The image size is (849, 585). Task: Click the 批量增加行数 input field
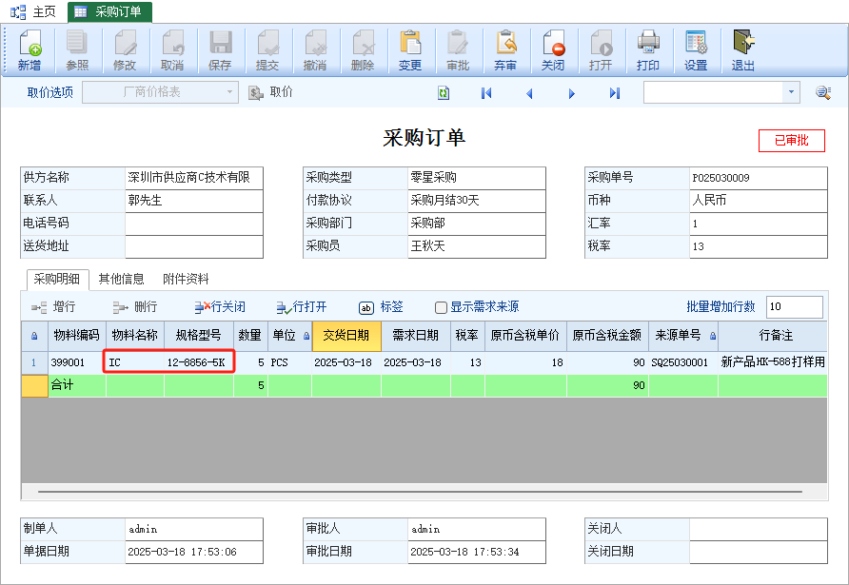point(795,307)
